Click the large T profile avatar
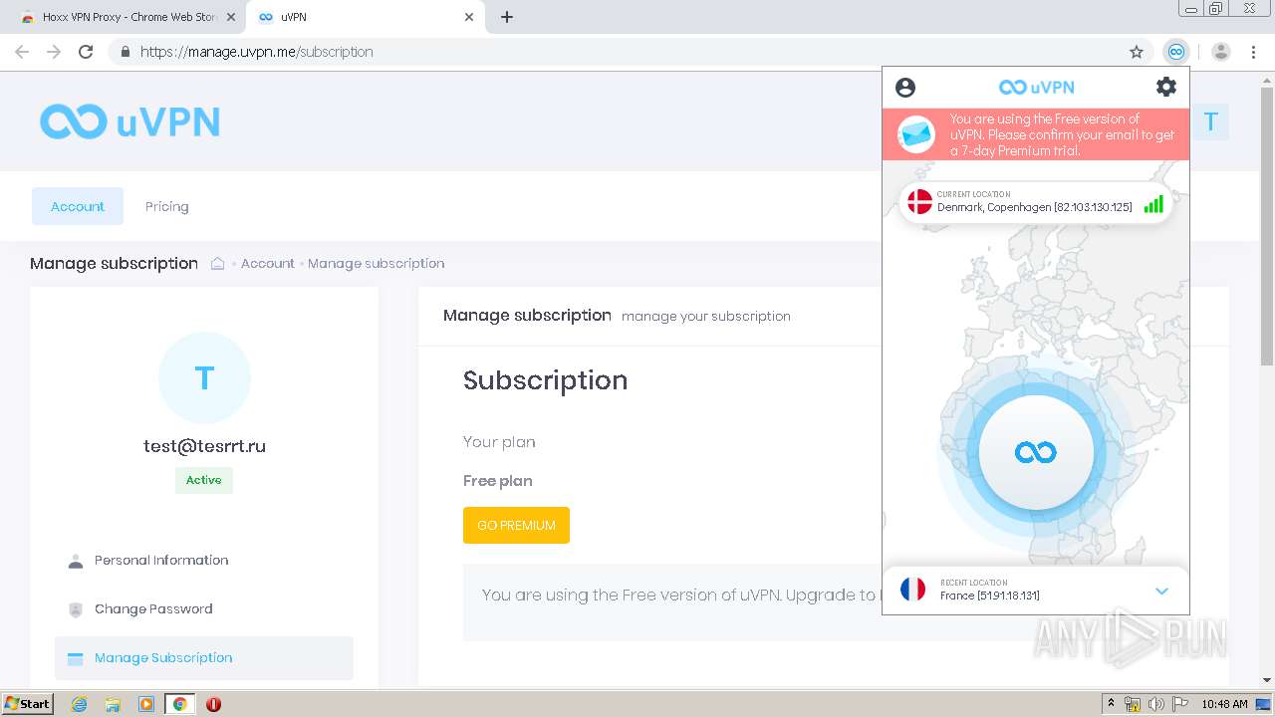The height and width of the screenshot is (717, 1275). 204,378
